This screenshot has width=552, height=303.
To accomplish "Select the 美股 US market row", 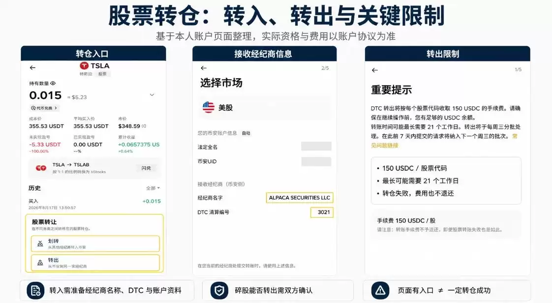I will [265, 107].
